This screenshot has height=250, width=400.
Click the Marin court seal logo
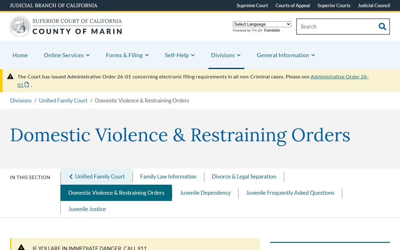20,27
